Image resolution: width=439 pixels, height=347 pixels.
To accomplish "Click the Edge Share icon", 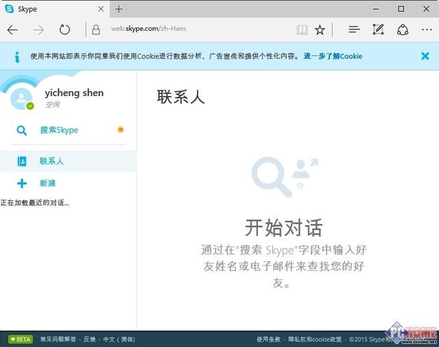I will click(x=403, y=29).
